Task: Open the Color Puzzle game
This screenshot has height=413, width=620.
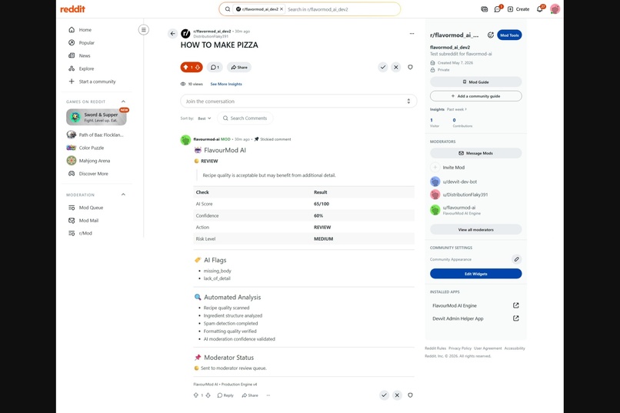Action: coord(92,148)
